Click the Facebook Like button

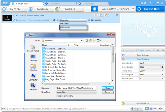(153, 109)
